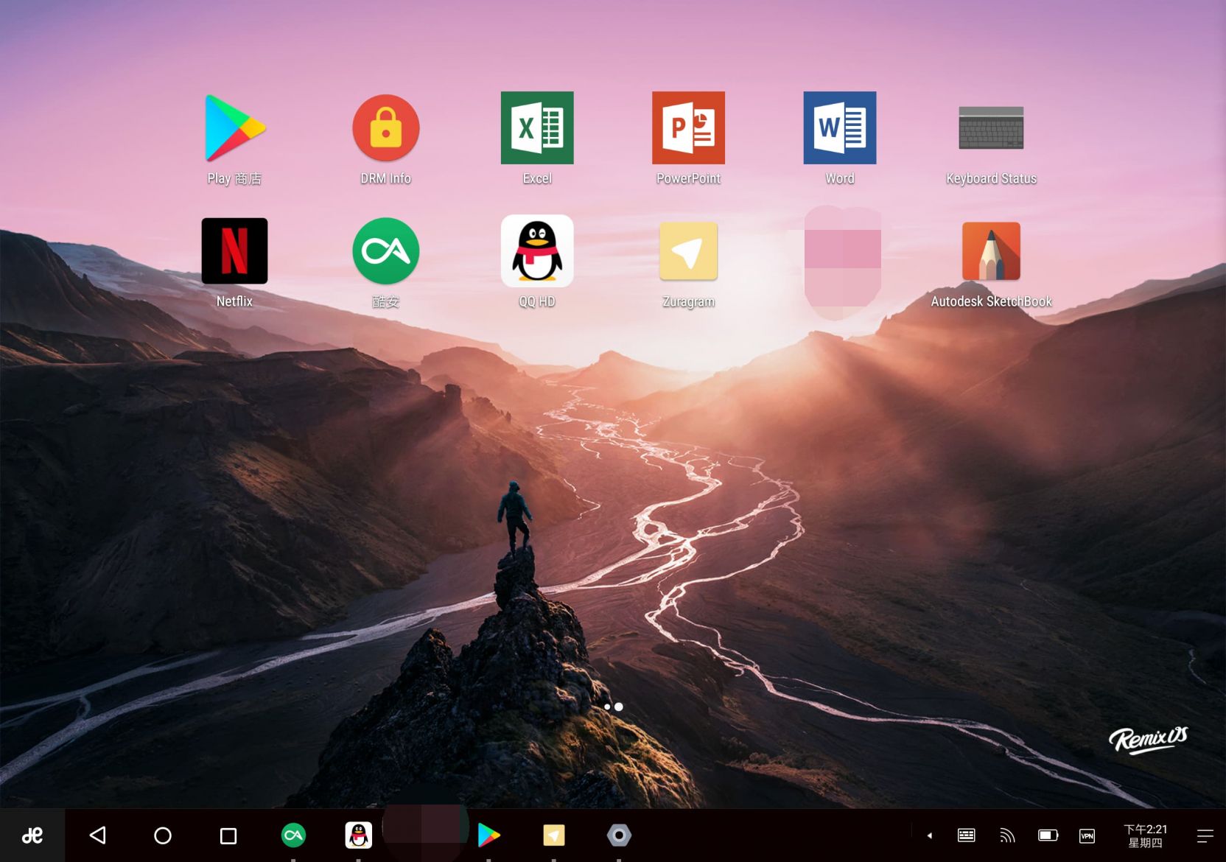
Task: Open the Wi-Fi signal tray icon
Action: click(x=1007, y=835)
